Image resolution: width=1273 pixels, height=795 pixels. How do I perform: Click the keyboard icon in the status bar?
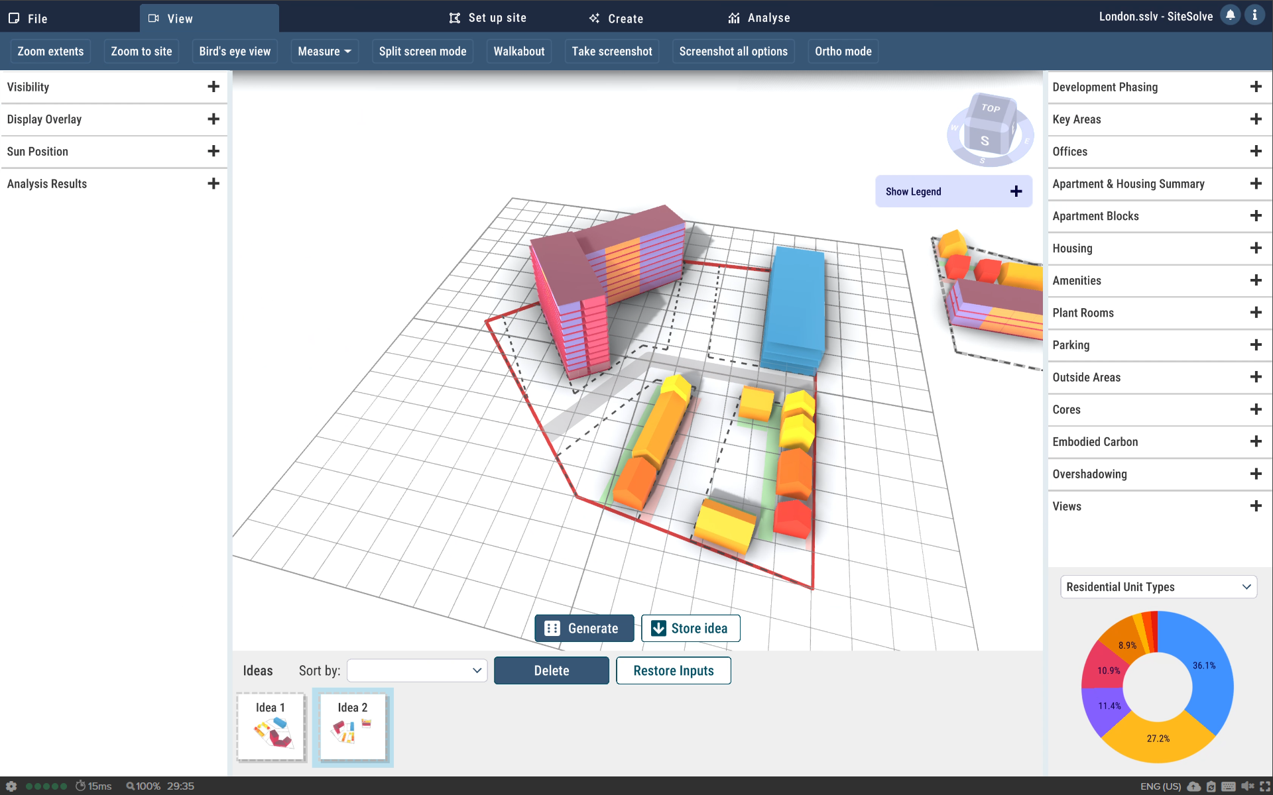pos(1229,786)
